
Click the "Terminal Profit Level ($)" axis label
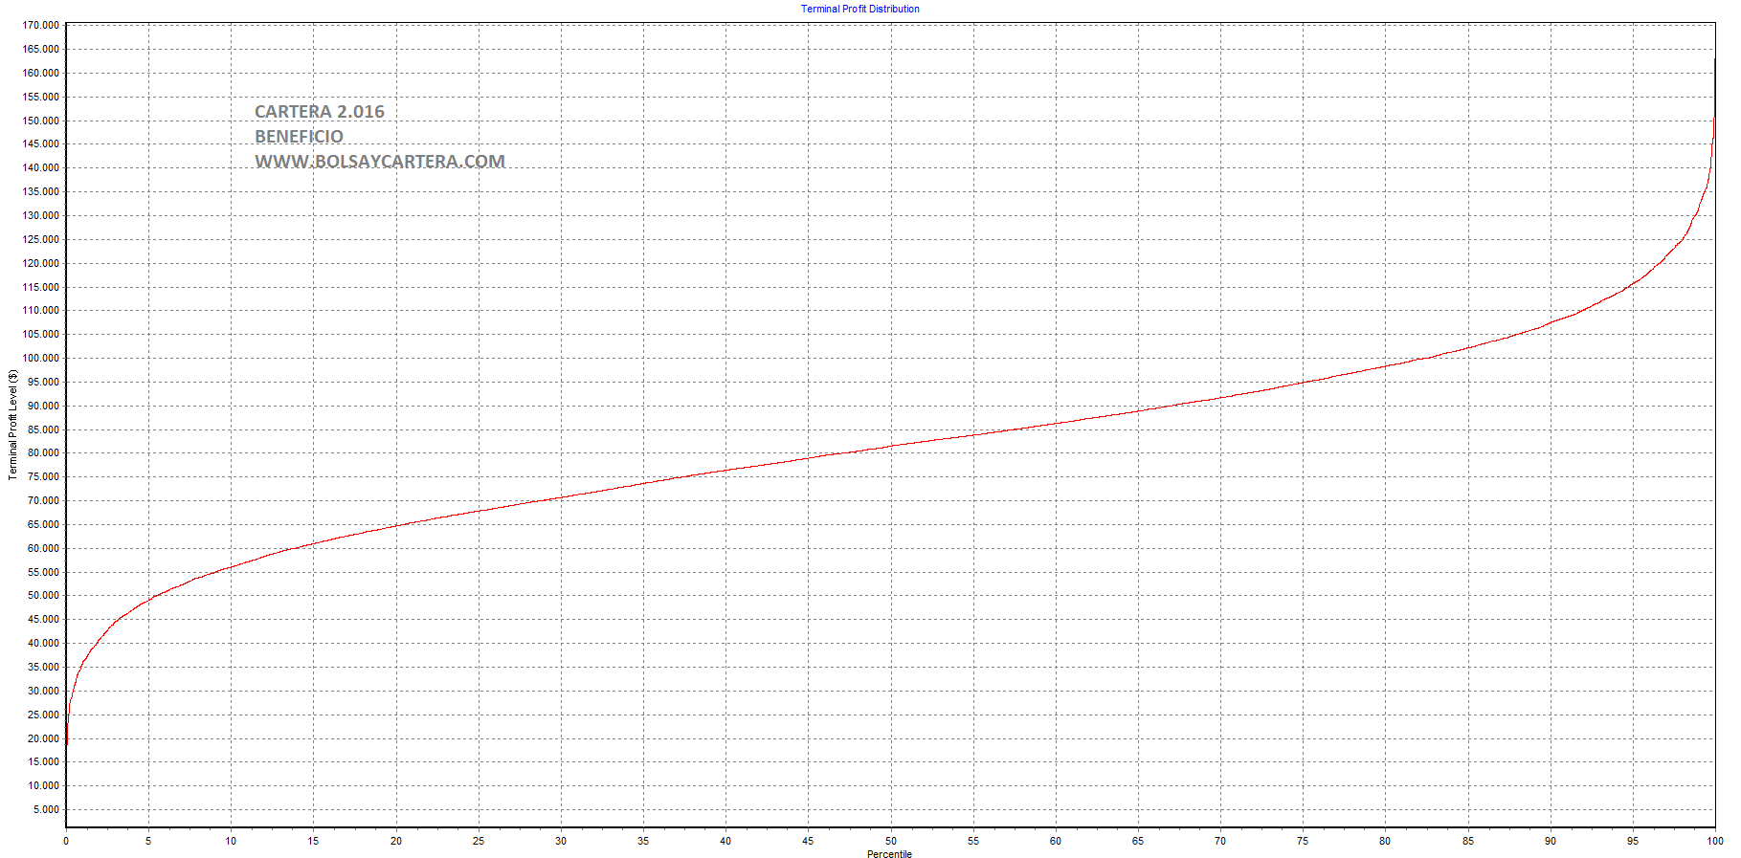(x=13, y=425)
